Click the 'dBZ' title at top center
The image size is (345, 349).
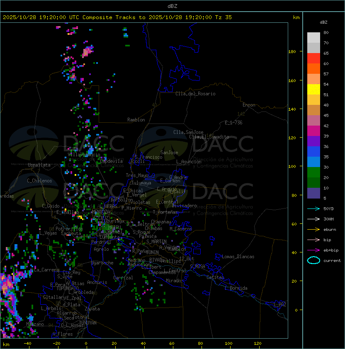172,6
